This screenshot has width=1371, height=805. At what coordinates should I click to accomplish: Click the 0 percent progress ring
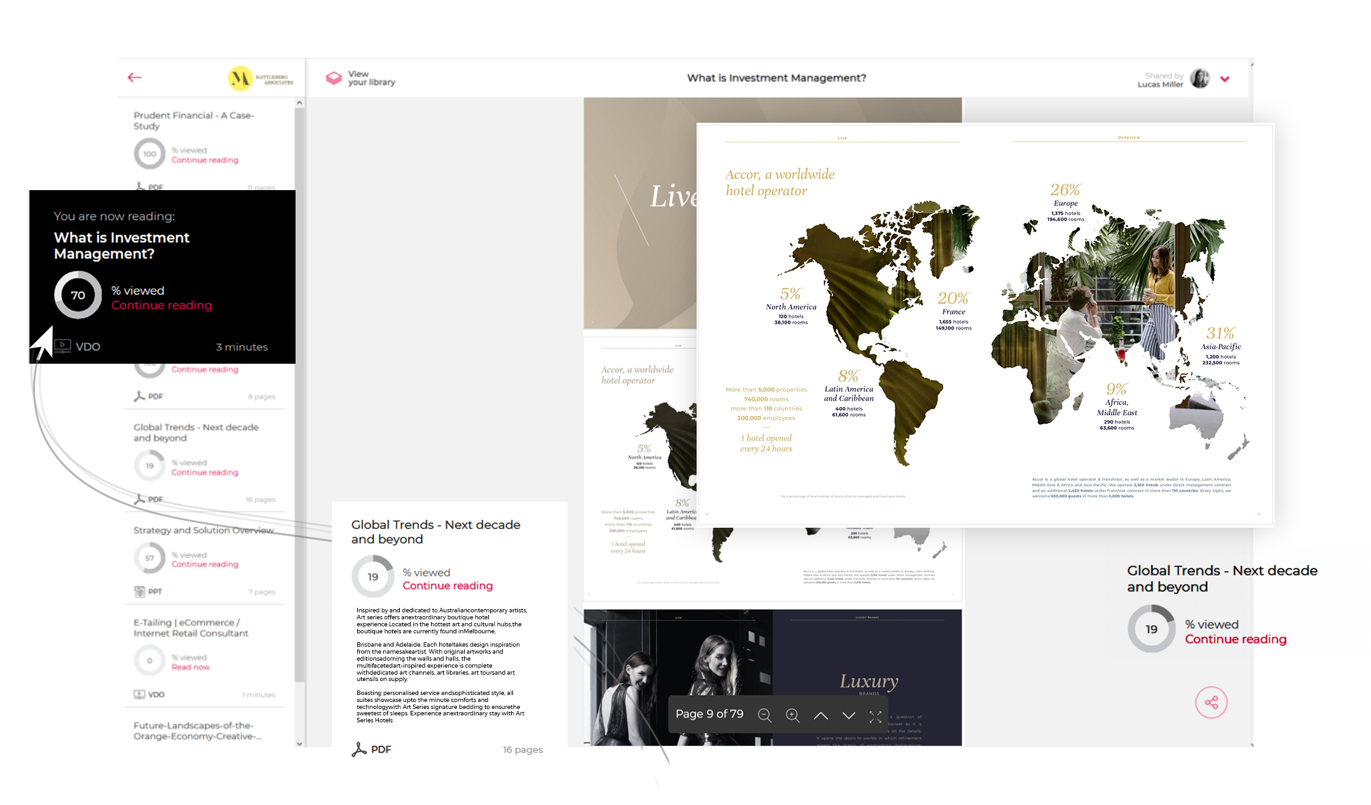(149, 661)
